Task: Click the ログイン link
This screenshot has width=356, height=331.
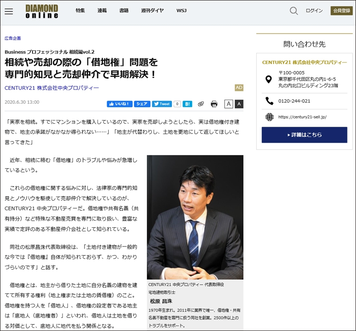Action: point(314,11)
